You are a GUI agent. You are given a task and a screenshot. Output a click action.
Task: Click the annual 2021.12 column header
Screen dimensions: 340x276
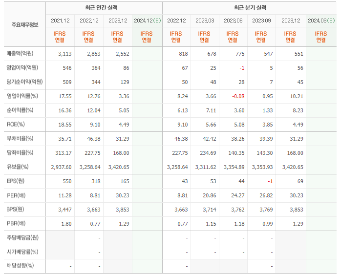(x=60, y=21)
